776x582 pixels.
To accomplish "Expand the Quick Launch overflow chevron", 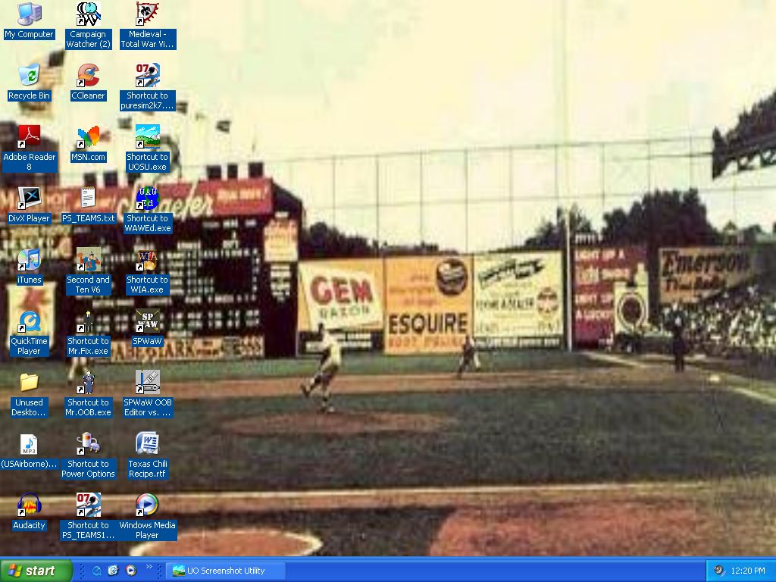I will coord(149,567).
